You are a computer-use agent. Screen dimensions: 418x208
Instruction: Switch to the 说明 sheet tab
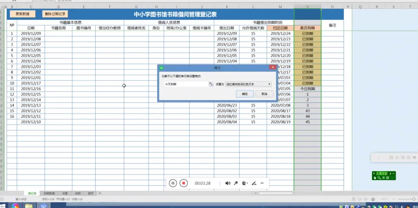(78, 193)
